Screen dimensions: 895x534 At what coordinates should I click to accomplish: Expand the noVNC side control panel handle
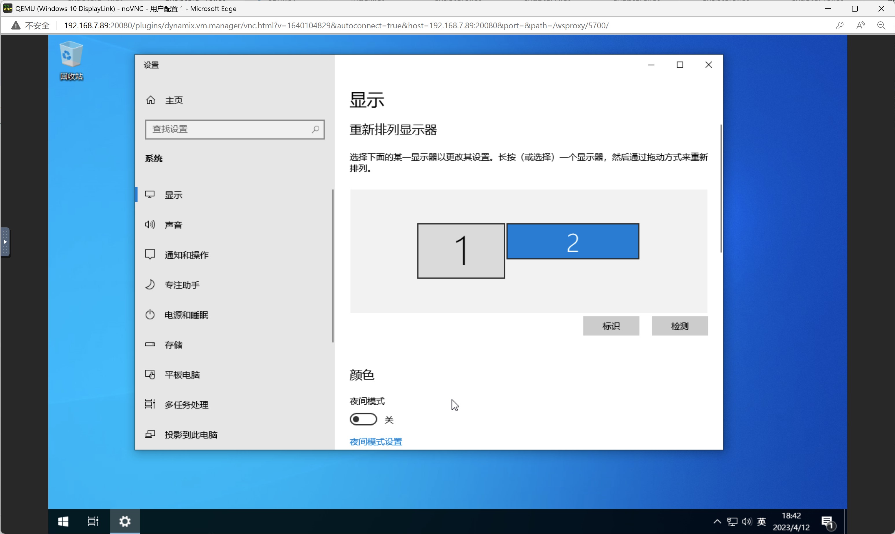[5, 242]
